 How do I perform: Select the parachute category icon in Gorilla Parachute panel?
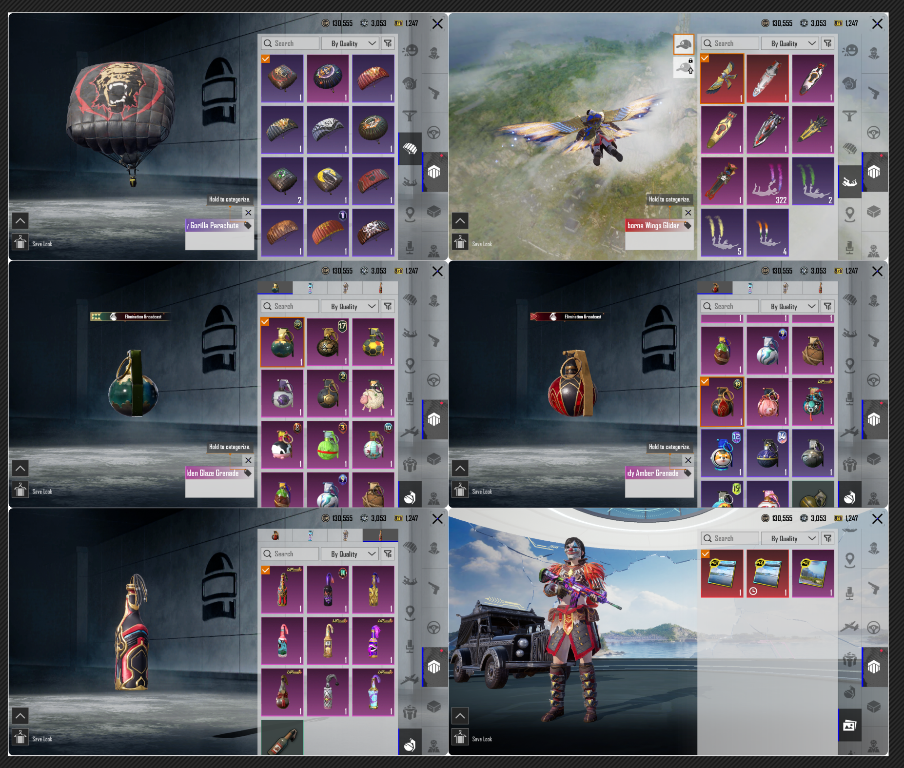pos(410,148)
